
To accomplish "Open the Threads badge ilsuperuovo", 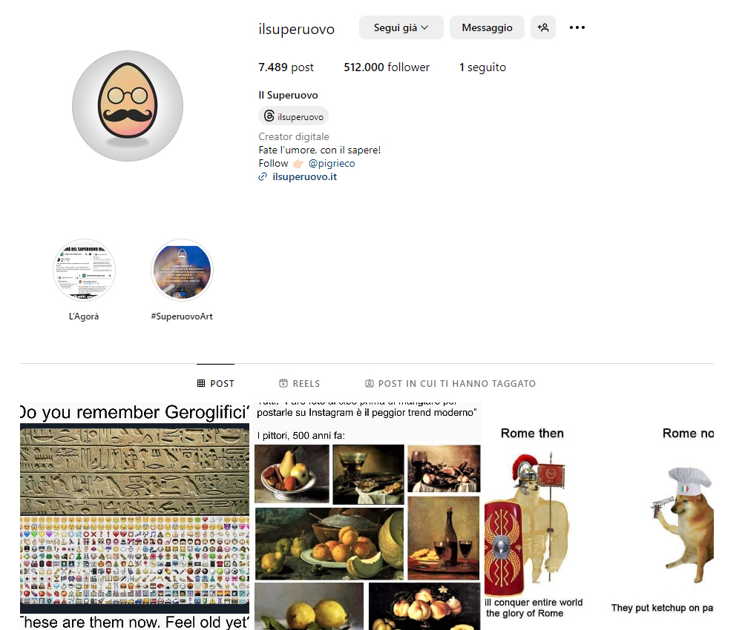I will (293, 116).
